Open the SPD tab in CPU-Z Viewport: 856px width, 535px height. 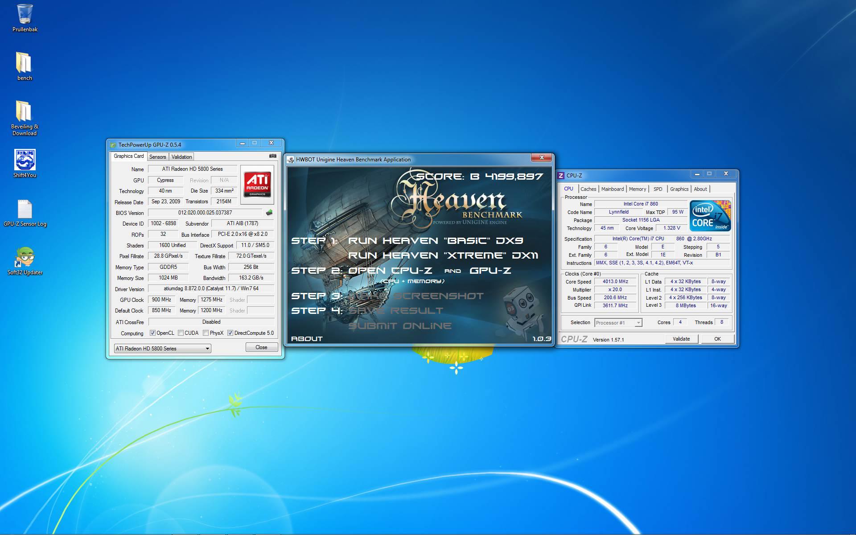658,189
